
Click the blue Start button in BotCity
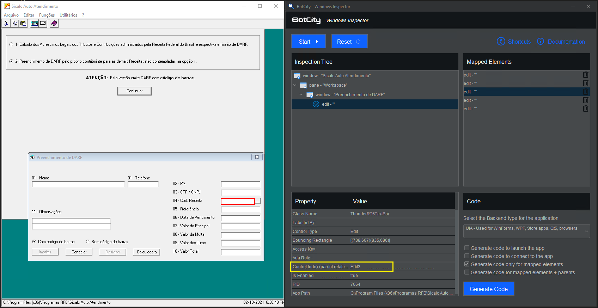point(309,41)
